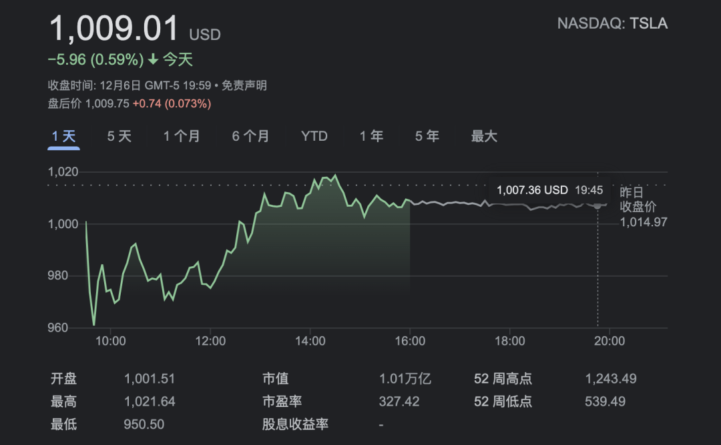Click the NASDAQ: TSLA ticker label

tap(612, 23)
